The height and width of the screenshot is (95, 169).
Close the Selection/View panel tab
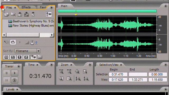pos(121,65)
